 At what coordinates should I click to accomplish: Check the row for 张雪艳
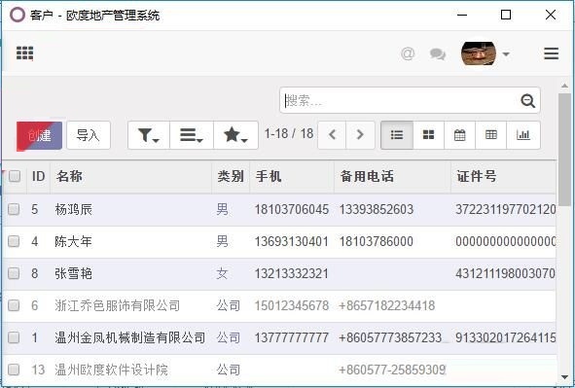14,273
